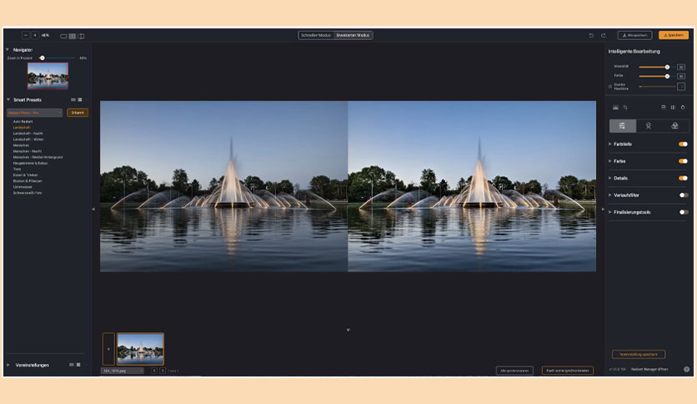Show Smart Presets as list view

click(80, 99)
